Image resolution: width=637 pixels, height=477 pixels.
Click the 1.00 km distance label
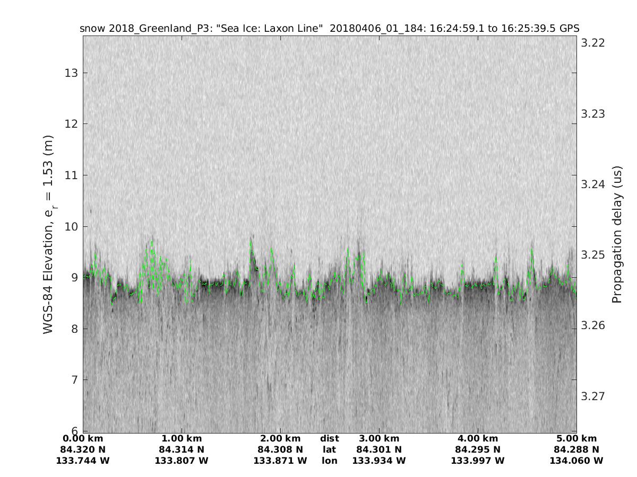182,439
